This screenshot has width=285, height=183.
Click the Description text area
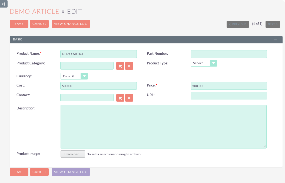tap(163, 127)
